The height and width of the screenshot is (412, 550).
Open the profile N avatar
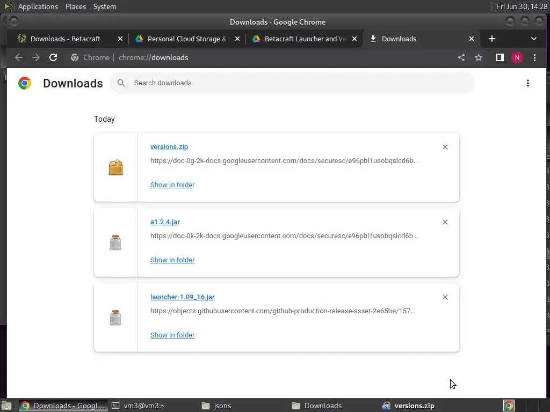(517, 57)
